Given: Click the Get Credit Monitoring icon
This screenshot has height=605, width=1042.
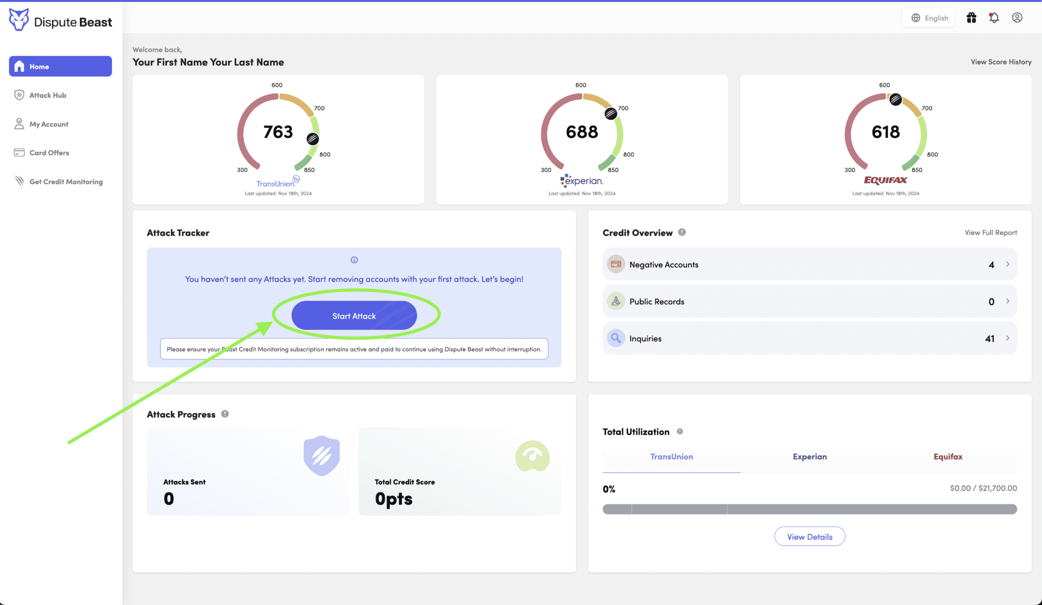Looking at the screenshot, I should coord(19,181).
